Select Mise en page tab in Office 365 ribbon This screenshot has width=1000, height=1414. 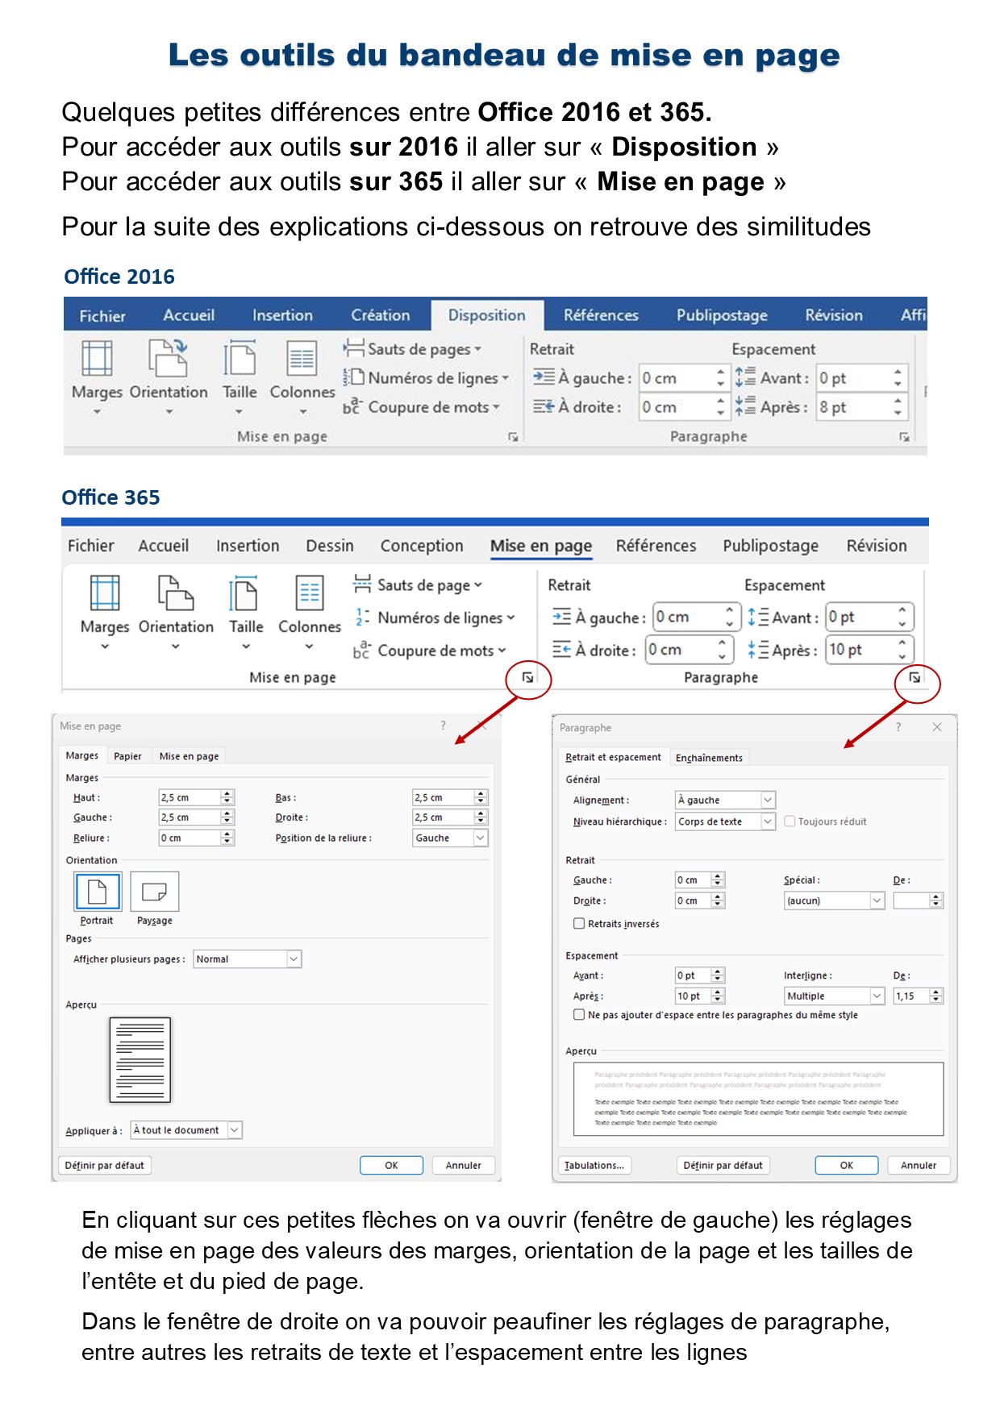[x=541, y=546]
